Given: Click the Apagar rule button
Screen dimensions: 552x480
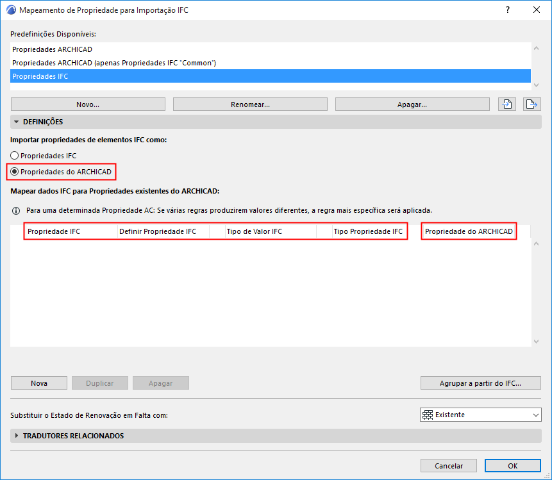Looking at the screenshot, I should (161, 383).
